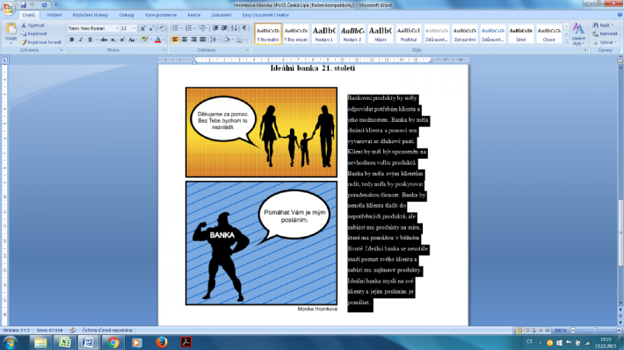Click Najít (Find)
Image resolution: width=624 pixels, height=350 pixels.
coord(603,25)
